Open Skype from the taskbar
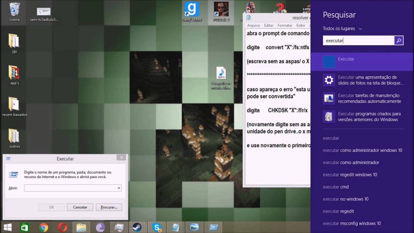 pyautogui.click(x=157, y=227)
